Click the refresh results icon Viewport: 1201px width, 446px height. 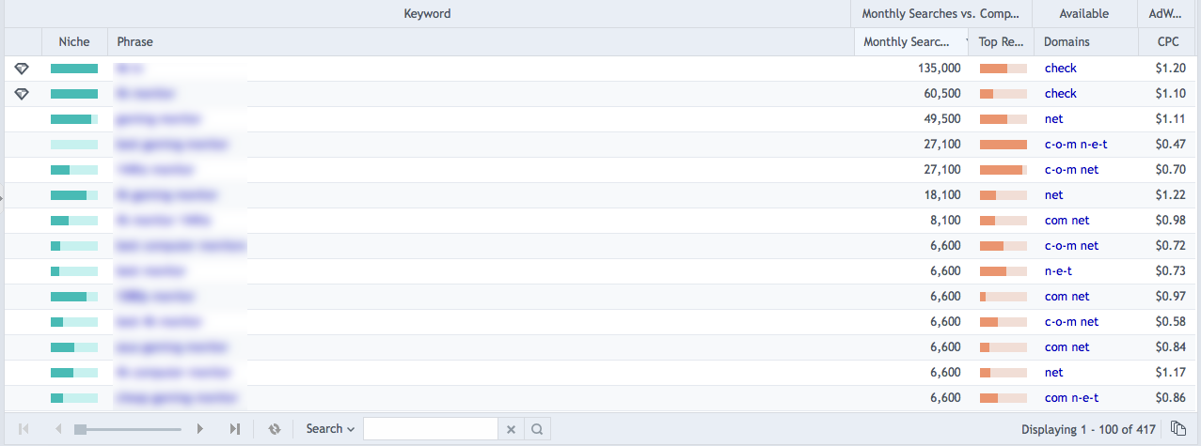coord(275,429)
